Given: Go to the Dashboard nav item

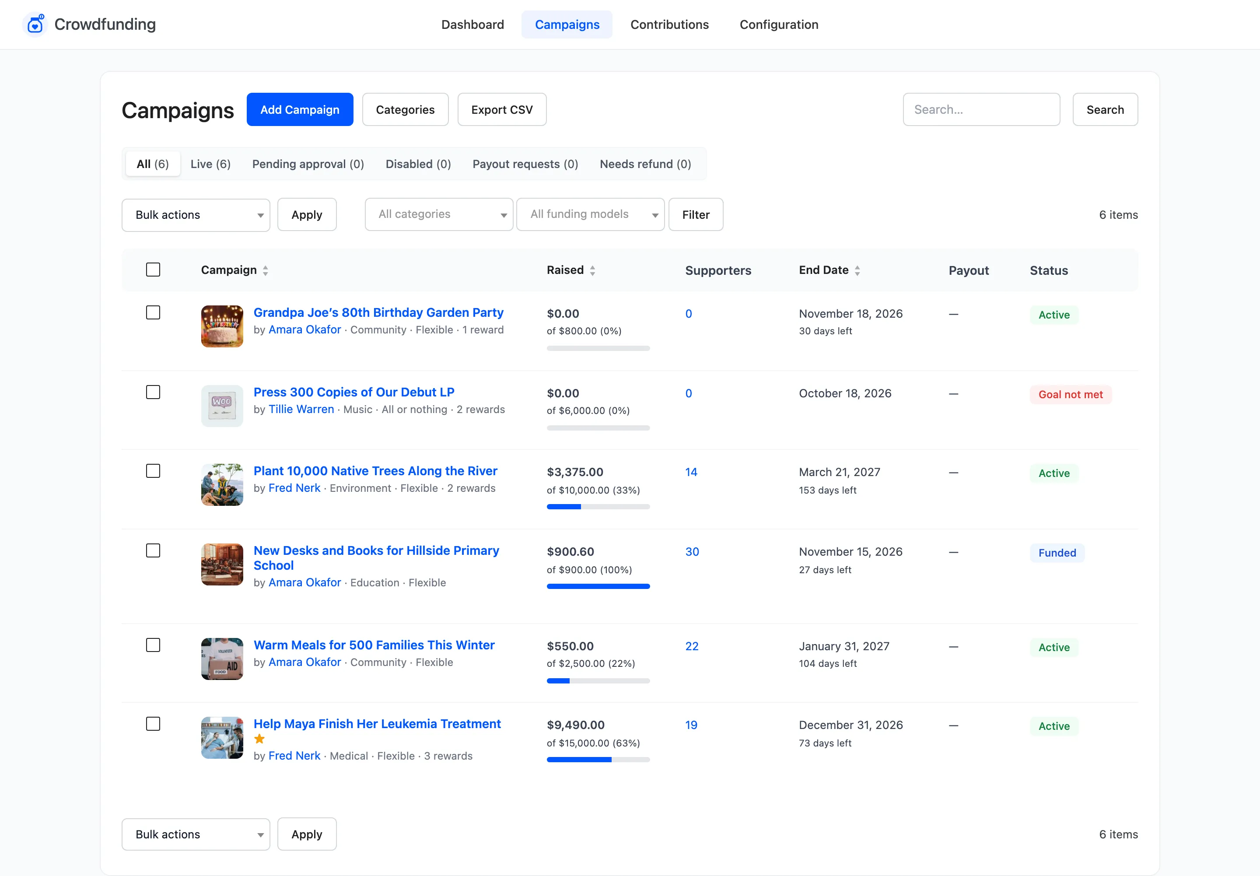Looking at the screenshot, I should point(472,25).
